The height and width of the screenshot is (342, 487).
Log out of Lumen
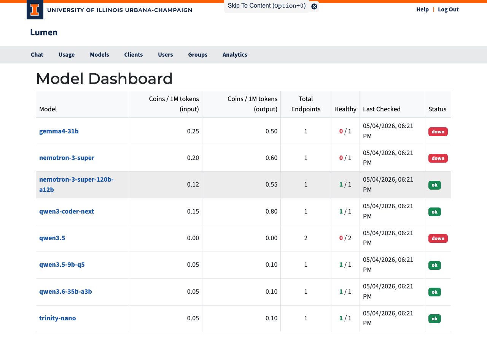[x=448, y=9]
